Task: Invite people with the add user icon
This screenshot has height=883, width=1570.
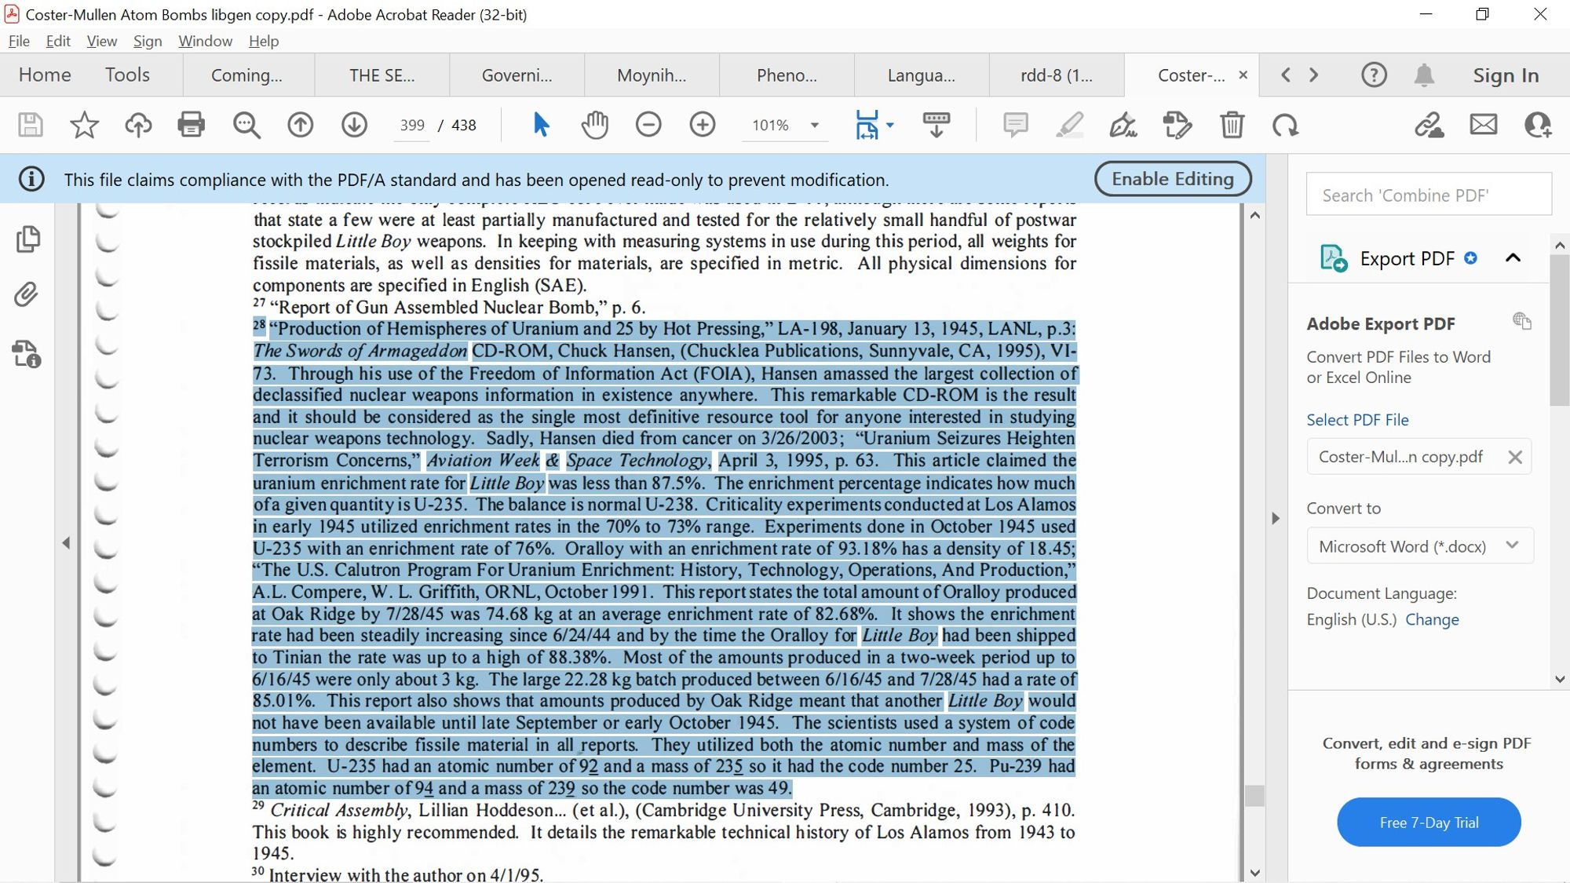Action: point(1538,125)
